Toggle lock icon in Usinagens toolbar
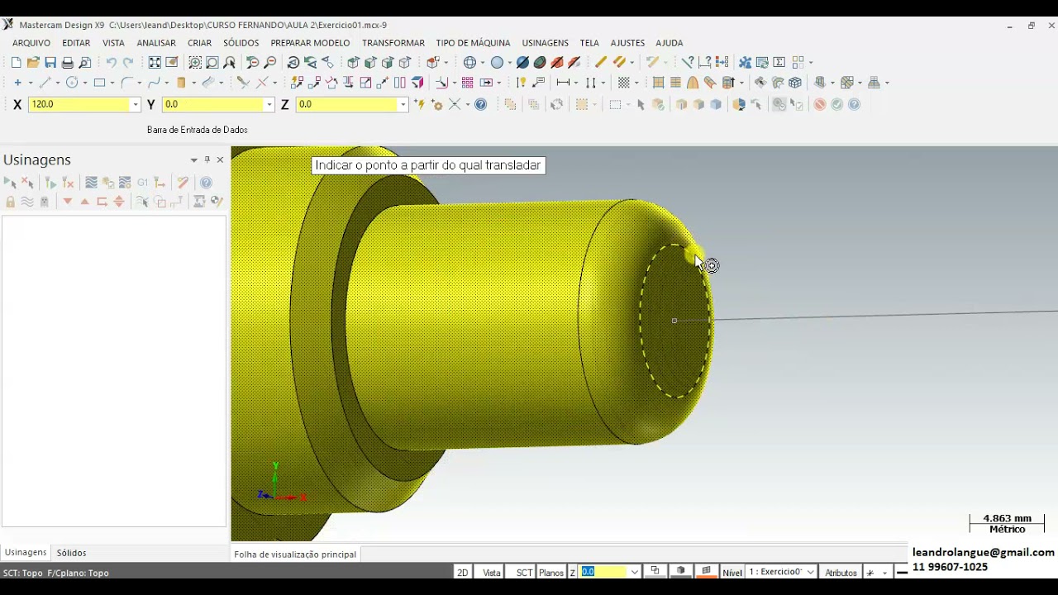The height and width of the screenshot is (595, 1058). point(10,202)
